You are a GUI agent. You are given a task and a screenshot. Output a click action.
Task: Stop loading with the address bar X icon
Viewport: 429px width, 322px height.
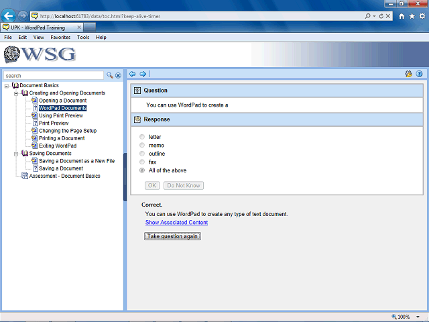coord(388,16)
